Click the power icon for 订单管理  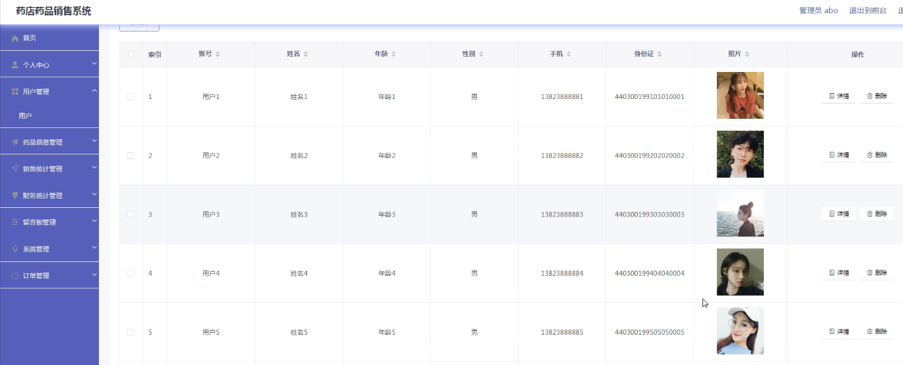(15, 275)
